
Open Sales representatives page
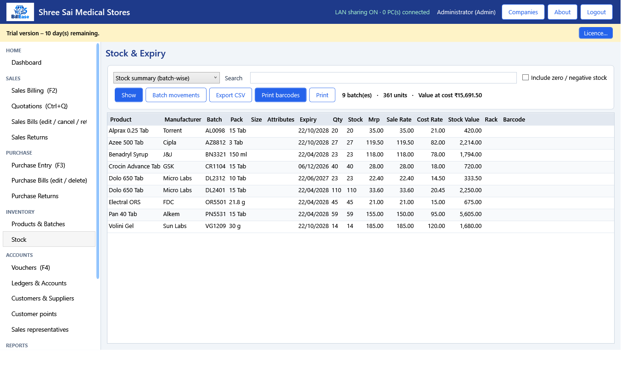[40, 329]
